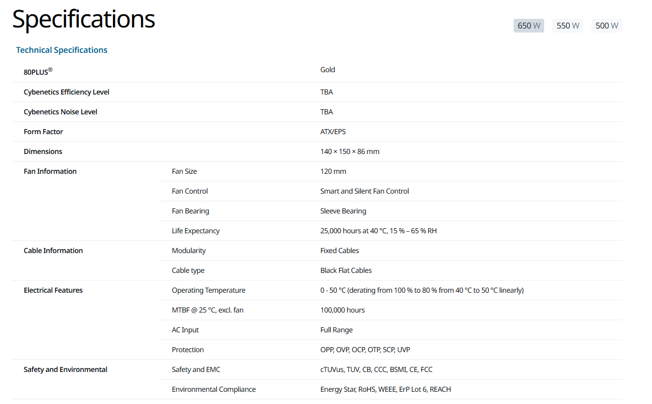The image size is (652, 404).
Task: Switch to the 500 W tab
Action: (x=607, y=26)
